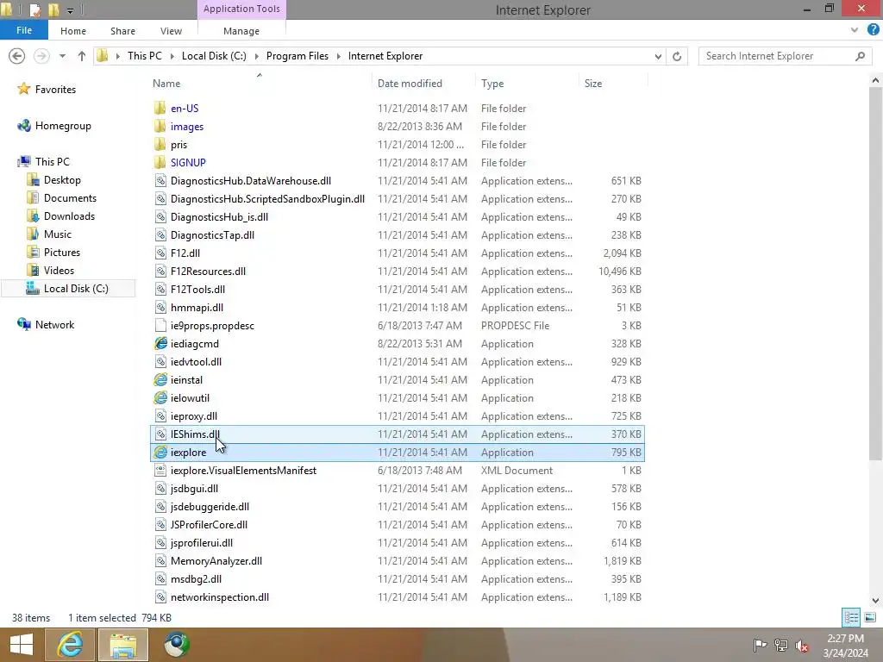Open the View ribbon tab
This screenshot has height=662, width=883.
click(171, 31)
